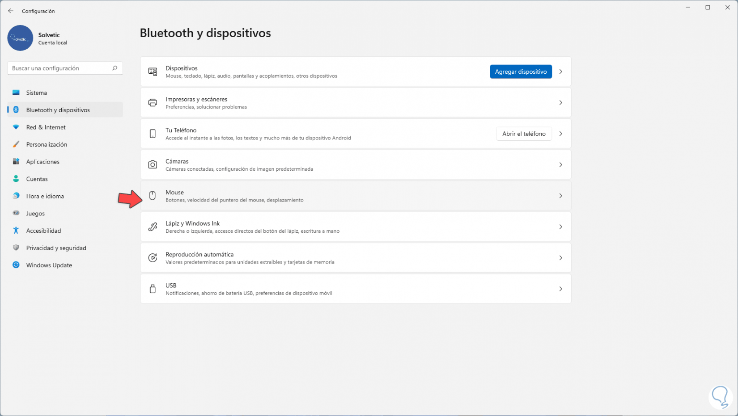Go back with the arrow icon

coord(11,11)
